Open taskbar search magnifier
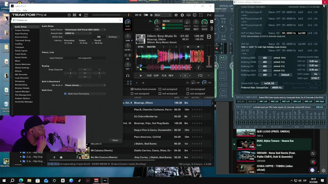Screen dimensions: 328x184 coord(12,181)
